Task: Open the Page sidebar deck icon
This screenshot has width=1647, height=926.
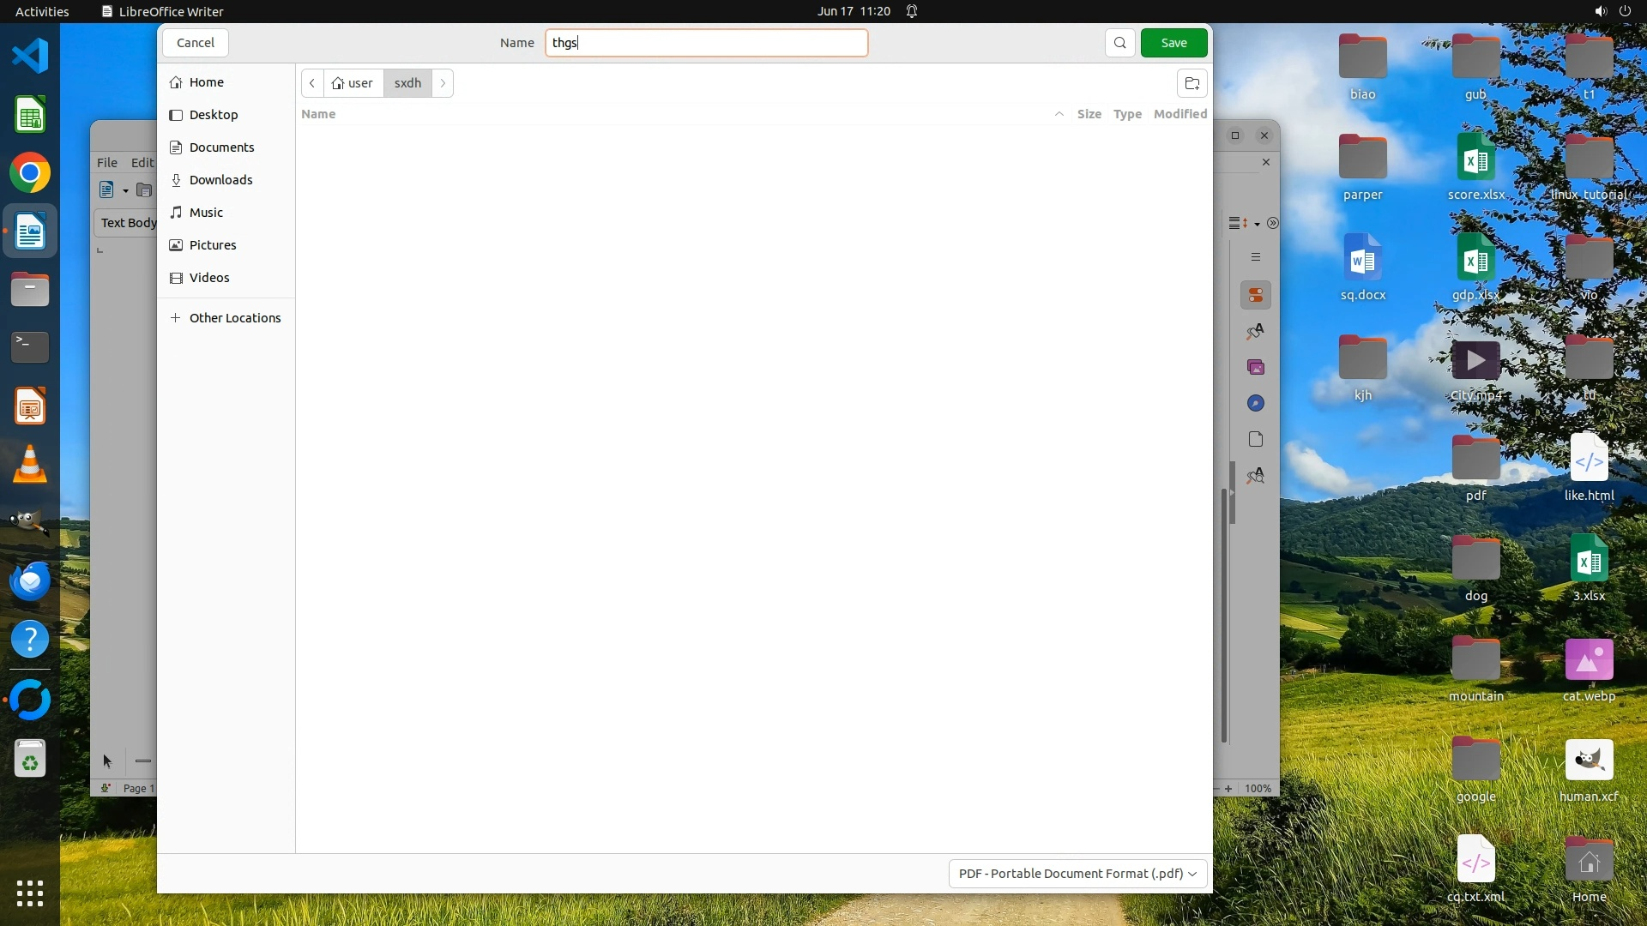Action: point(1256,440)
